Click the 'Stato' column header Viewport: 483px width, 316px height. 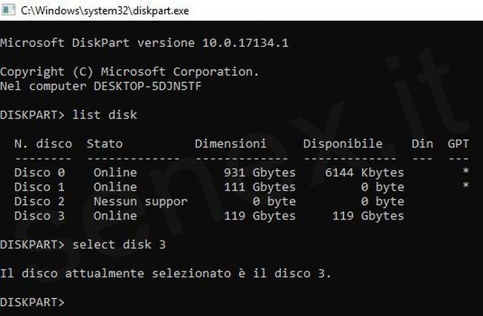click(x=105, y=144)
